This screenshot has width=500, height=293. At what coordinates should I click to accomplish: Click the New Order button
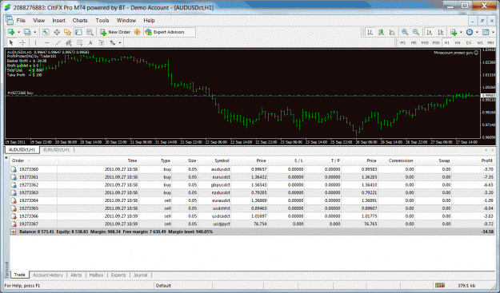pos(115,32)
